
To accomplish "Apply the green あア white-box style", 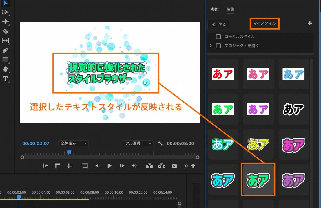I will point(223,109).
